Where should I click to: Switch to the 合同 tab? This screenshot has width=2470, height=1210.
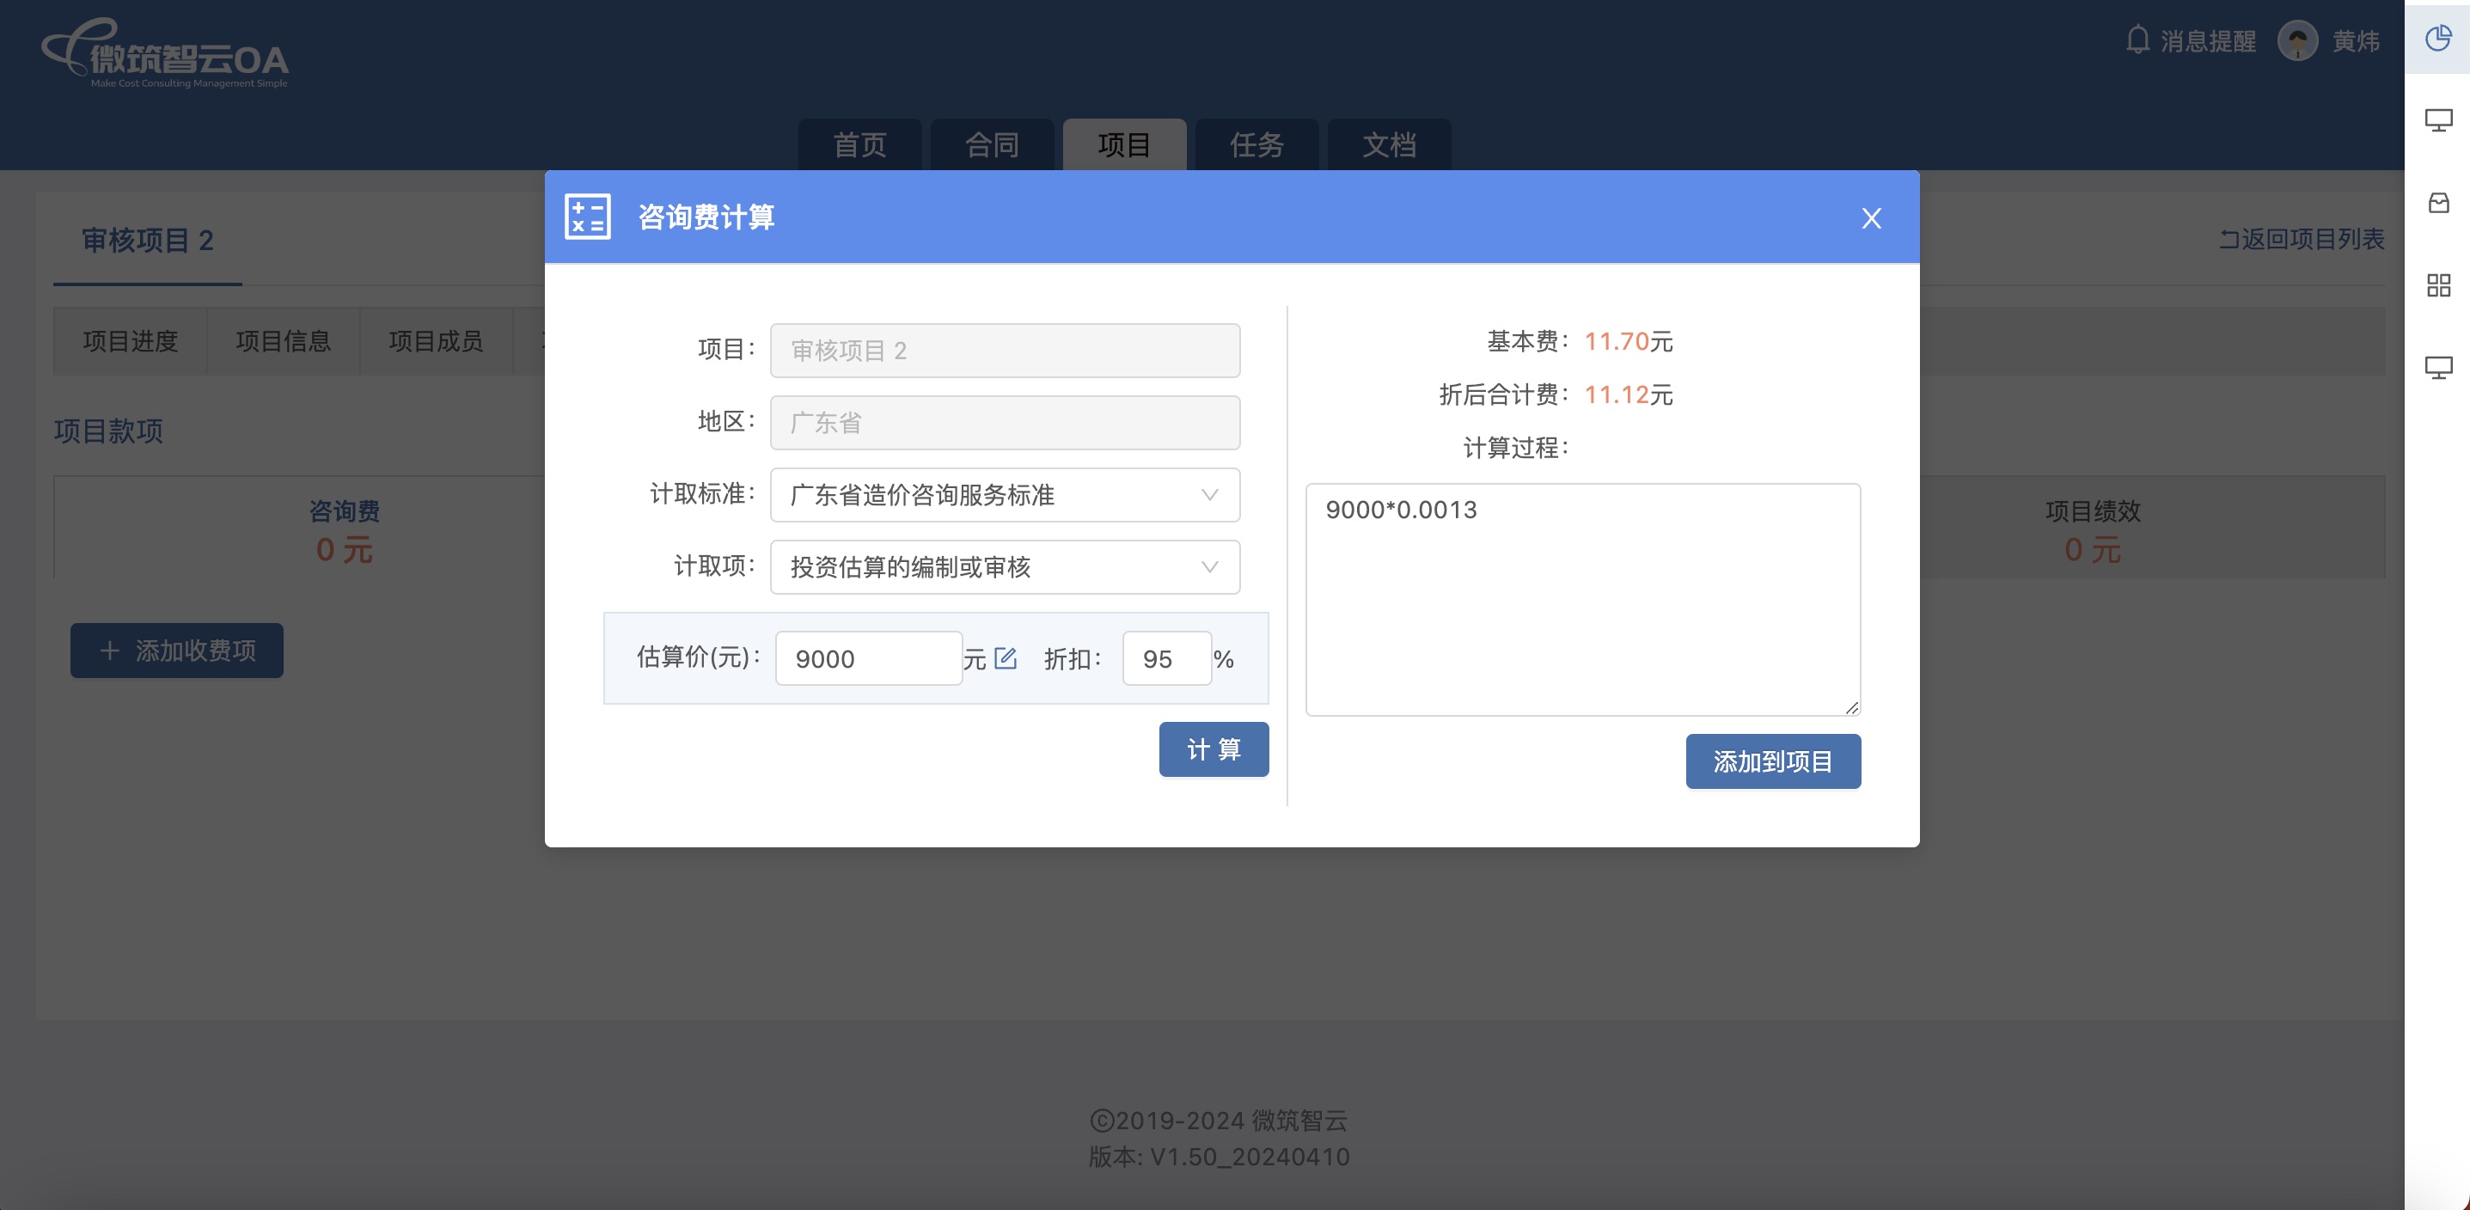(992, 144)
